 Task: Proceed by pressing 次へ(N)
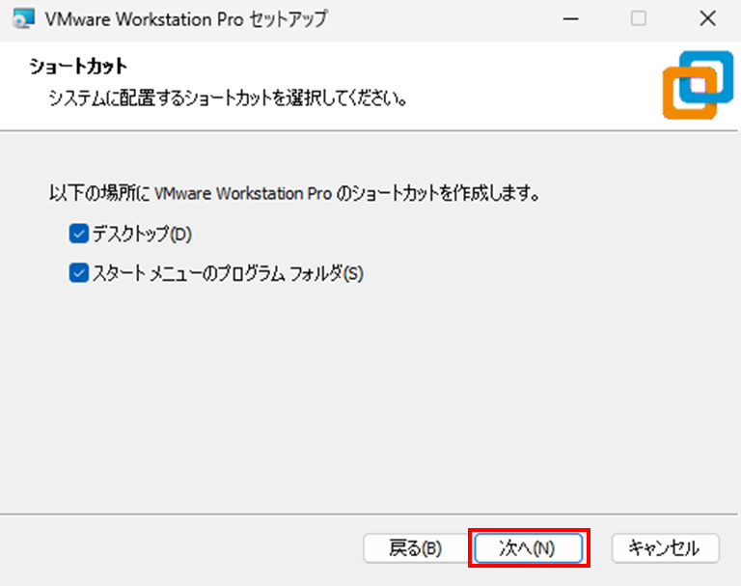point(527,548)
